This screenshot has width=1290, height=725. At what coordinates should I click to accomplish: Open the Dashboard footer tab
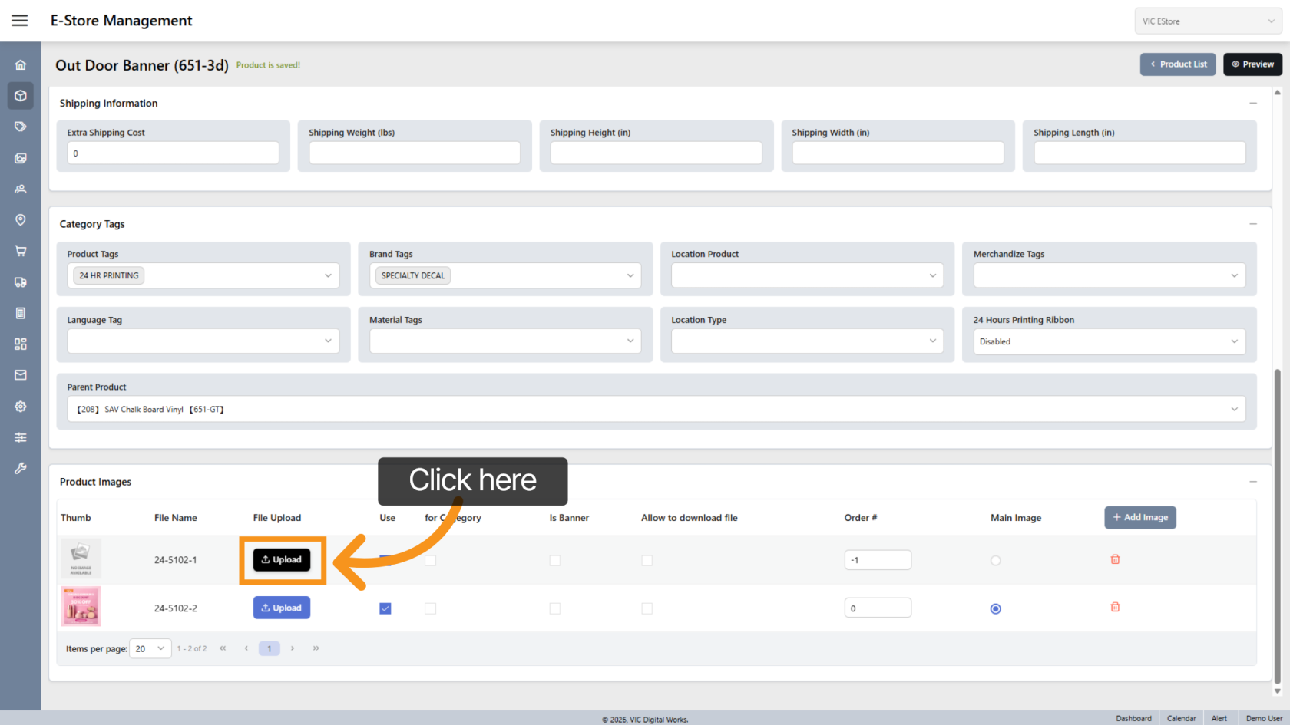tap(1133, 718)
